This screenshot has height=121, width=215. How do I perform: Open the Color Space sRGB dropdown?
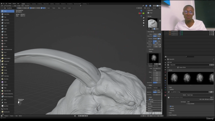coord(200,102)
